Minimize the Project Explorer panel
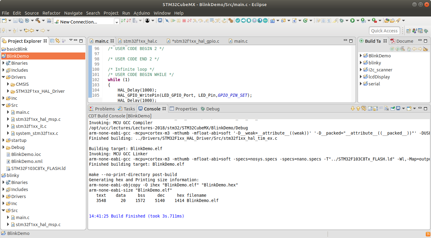 click(76, 40)
